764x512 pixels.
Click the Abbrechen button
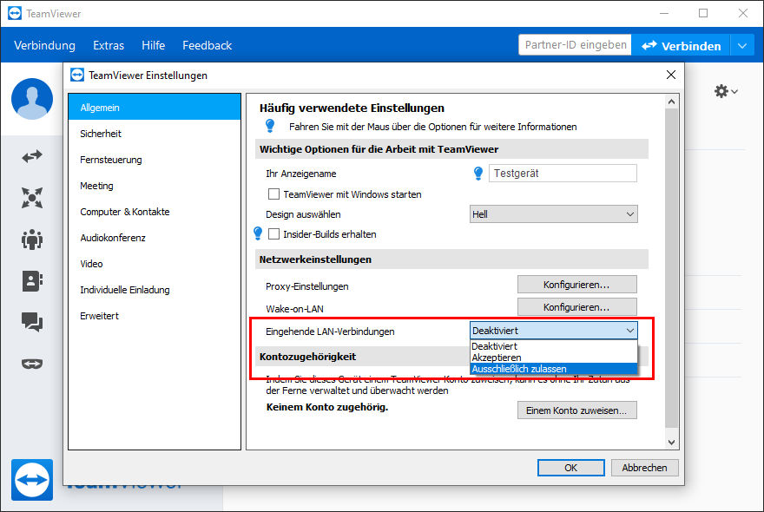pyautogui.click(x=644, y=468)
